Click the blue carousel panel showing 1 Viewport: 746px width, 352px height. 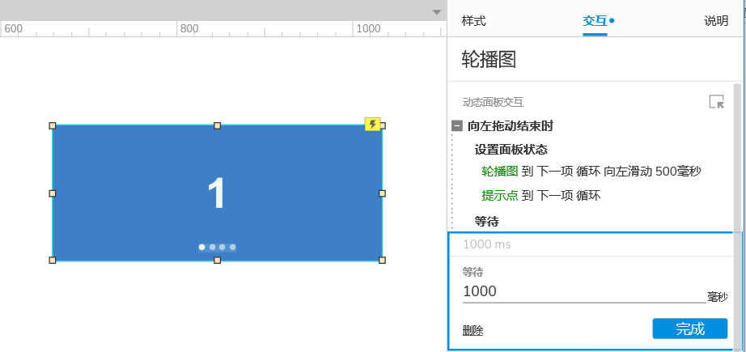[x=217, y=193]
